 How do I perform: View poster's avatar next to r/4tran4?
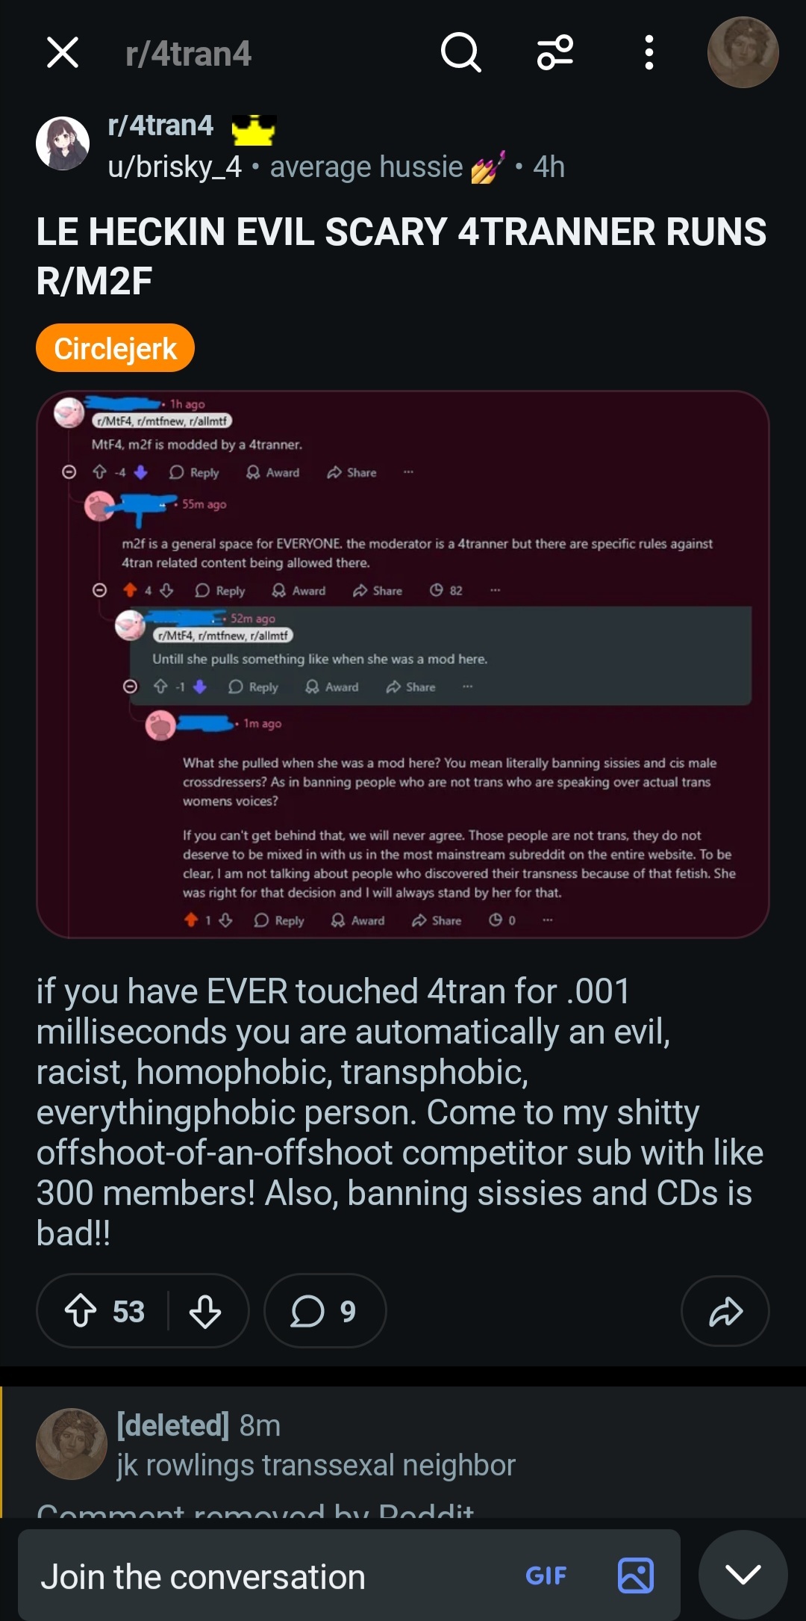[x=63, y=143]
